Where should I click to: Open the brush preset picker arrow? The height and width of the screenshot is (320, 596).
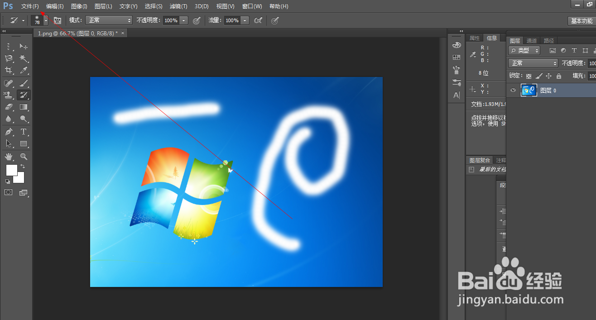[x=46, y=20]
